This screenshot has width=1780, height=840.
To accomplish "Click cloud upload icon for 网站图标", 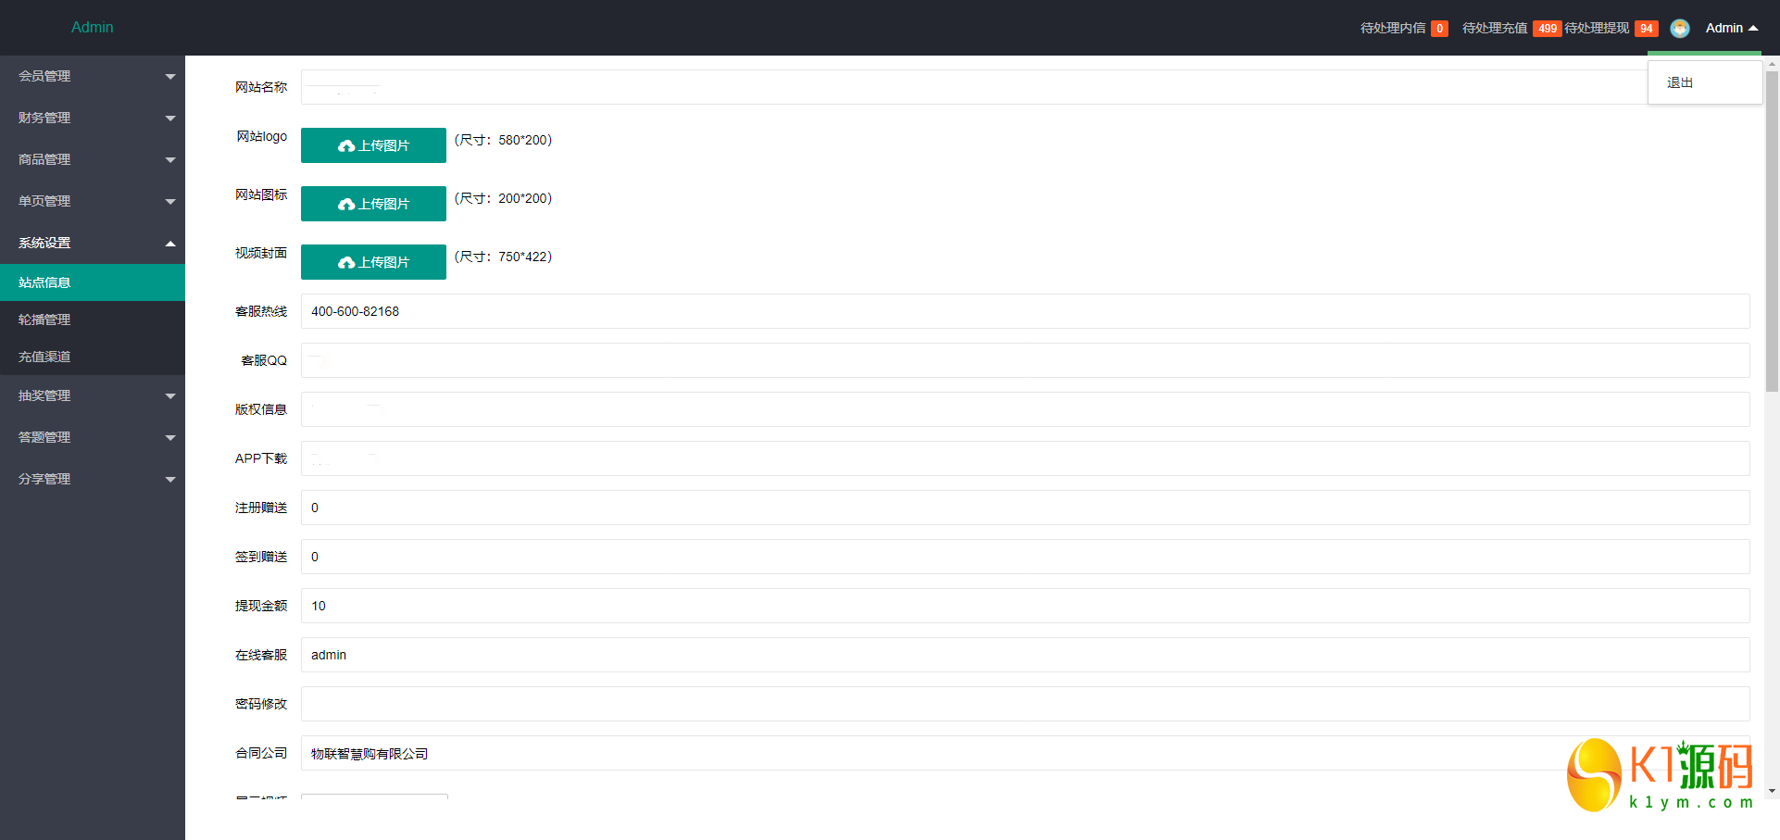I will [346, 205].
